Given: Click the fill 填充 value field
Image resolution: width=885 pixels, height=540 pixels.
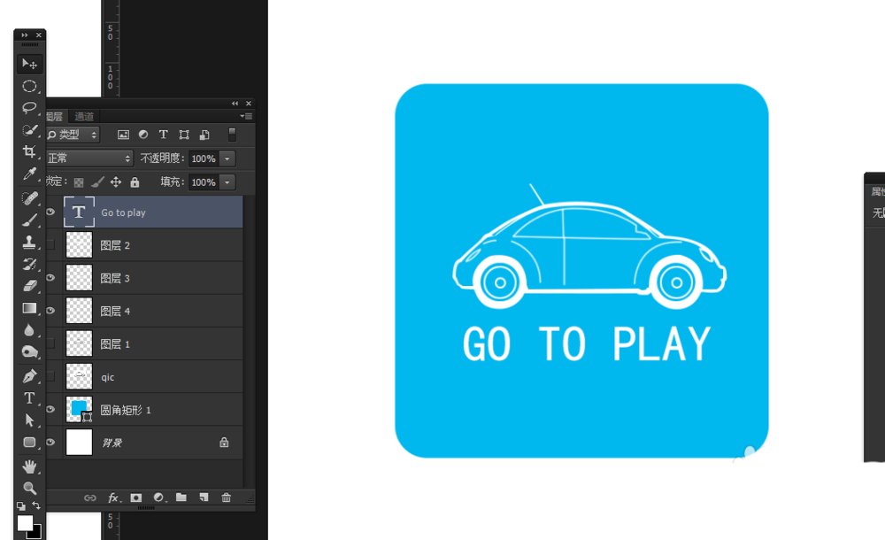Looking at the screenshot, I should pos(203,182).
